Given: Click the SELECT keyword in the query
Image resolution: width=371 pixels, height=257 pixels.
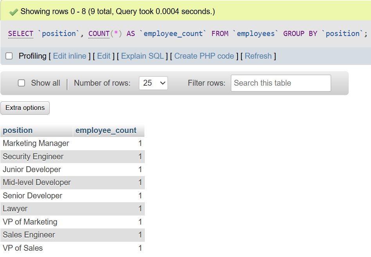Looking at the screenshot, I should 21,34.
